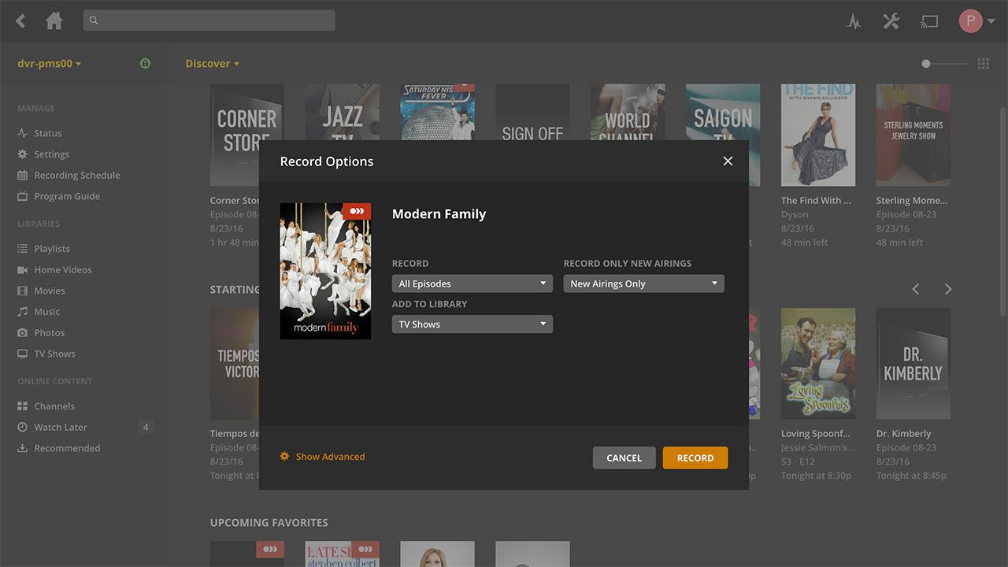This screenshot has height=567, width=1008.
Task: Go back with the top-left arrow
Action: coord(21,21)
